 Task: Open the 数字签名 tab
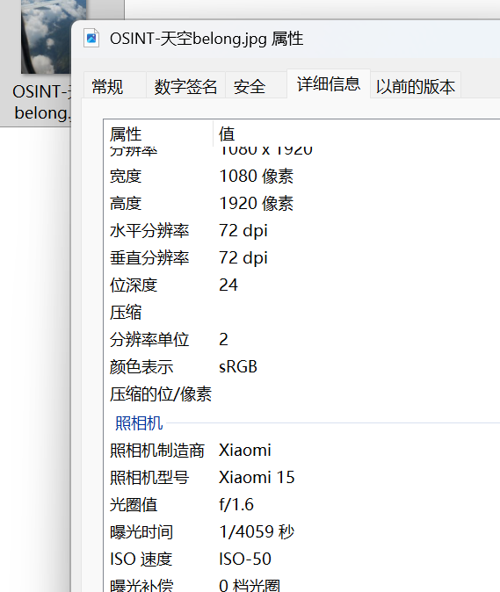point(185,86)
